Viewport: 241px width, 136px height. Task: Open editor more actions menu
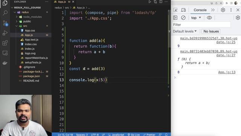(x=166, y=2)
